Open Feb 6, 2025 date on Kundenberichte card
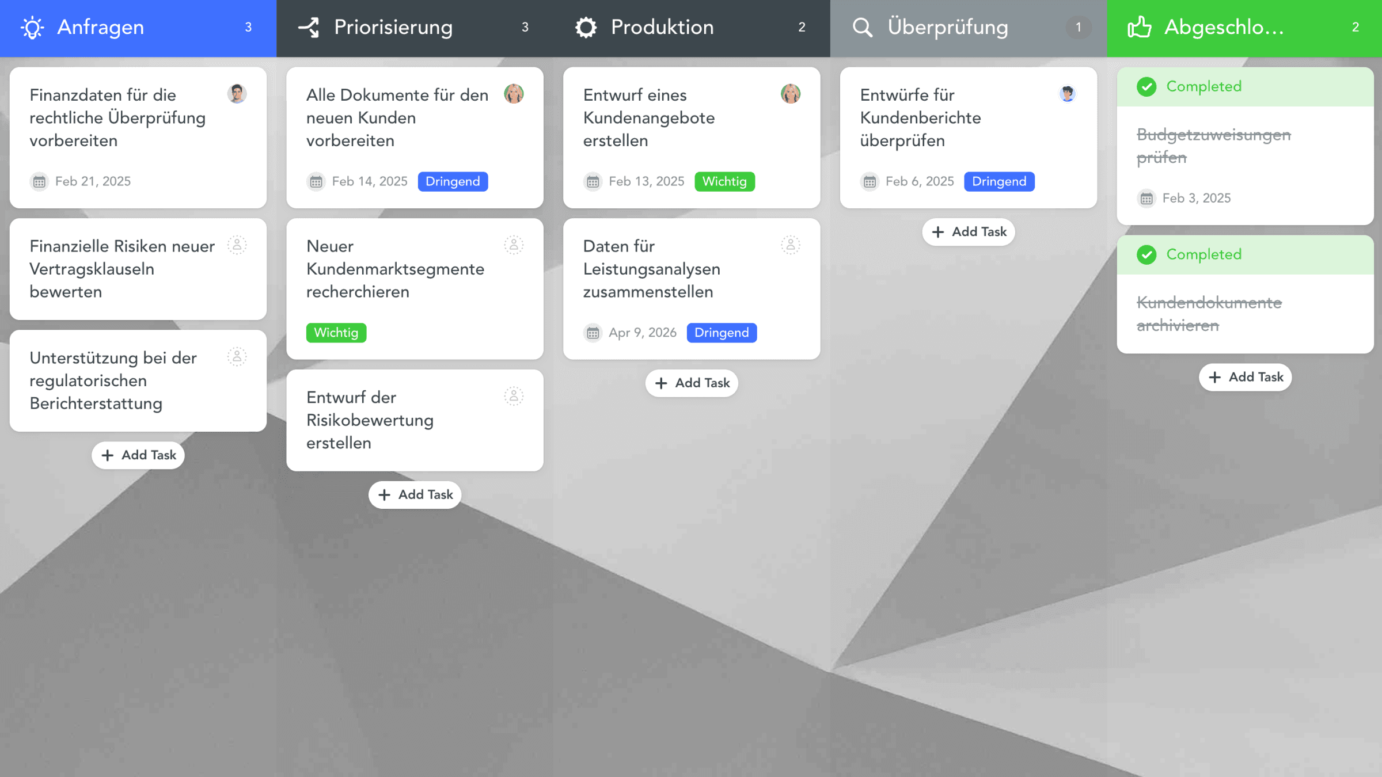Screen dimensions: 1382x777 tap(919, 182)
